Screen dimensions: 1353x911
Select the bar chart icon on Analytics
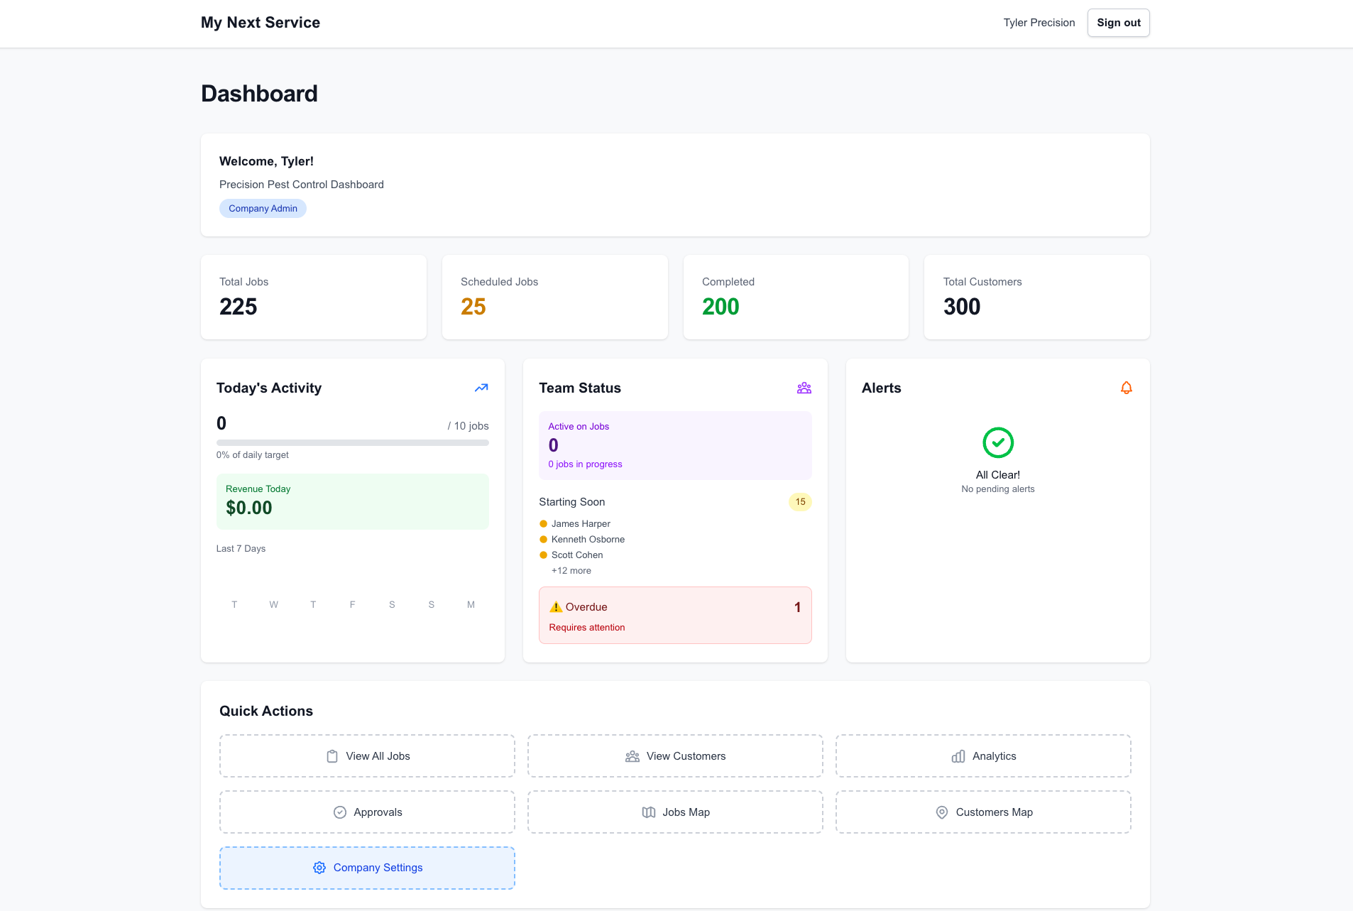coord(959,756)
